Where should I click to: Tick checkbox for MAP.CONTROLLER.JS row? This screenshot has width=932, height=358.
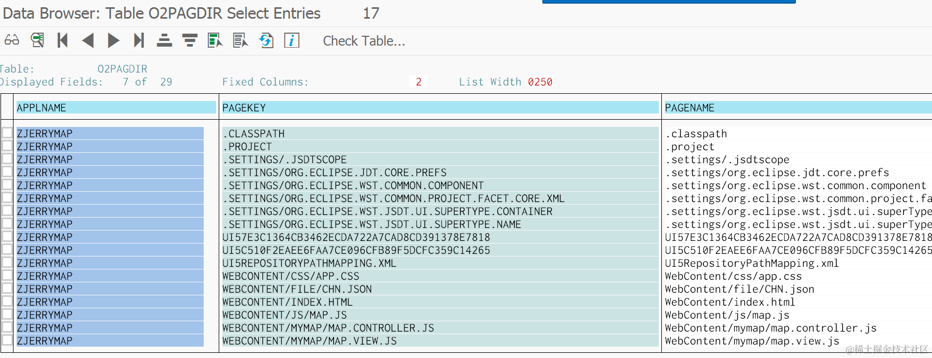pos(7,327)
